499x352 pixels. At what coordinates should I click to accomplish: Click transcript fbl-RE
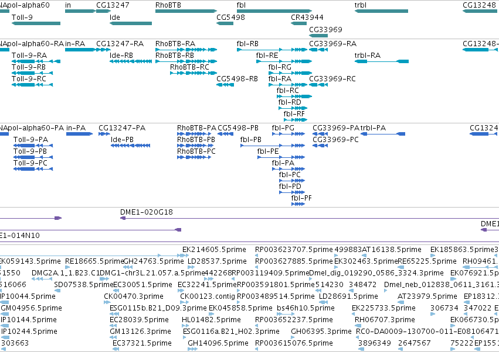point(284,61)
